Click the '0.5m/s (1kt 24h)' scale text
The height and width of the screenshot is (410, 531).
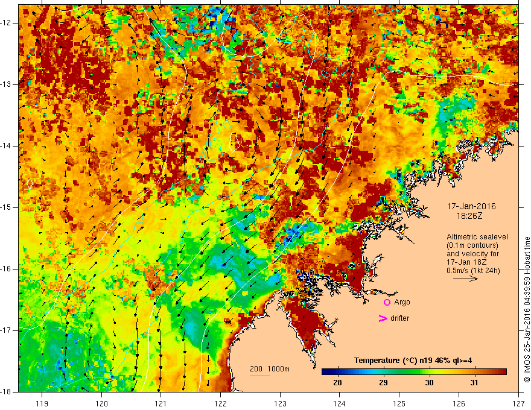pos(473,271)
